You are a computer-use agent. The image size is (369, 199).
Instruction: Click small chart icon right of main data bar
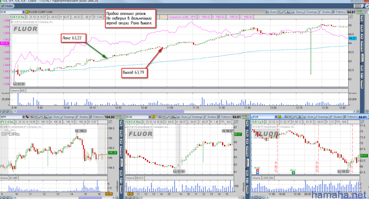pyautogui.click(x=351, y=17)
